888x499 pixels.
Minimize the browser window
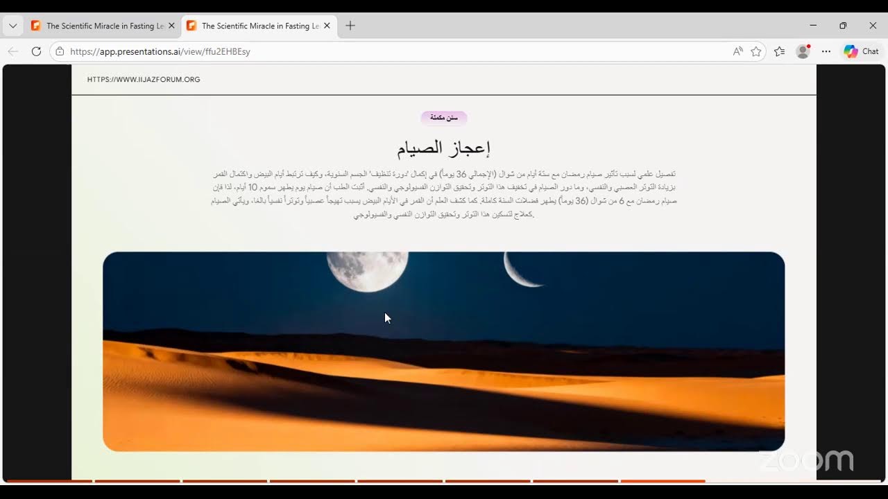pos(813,26)
